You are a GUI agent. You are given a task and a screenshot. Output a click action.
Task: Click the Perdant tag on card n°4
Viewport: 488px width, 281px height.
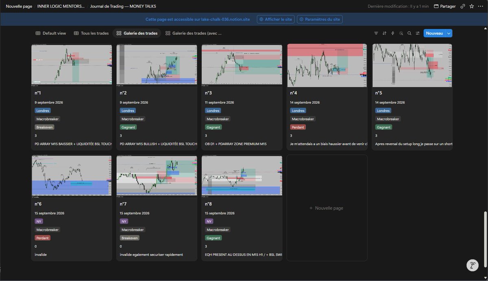[x=298, y=127]
